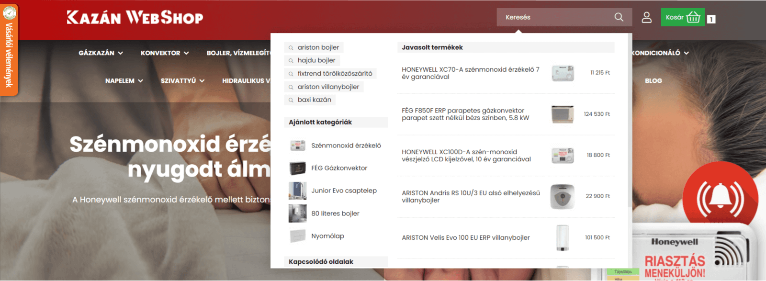
Task: Open the HIDRAULIKUS menu item
Action: click(246, 81)
